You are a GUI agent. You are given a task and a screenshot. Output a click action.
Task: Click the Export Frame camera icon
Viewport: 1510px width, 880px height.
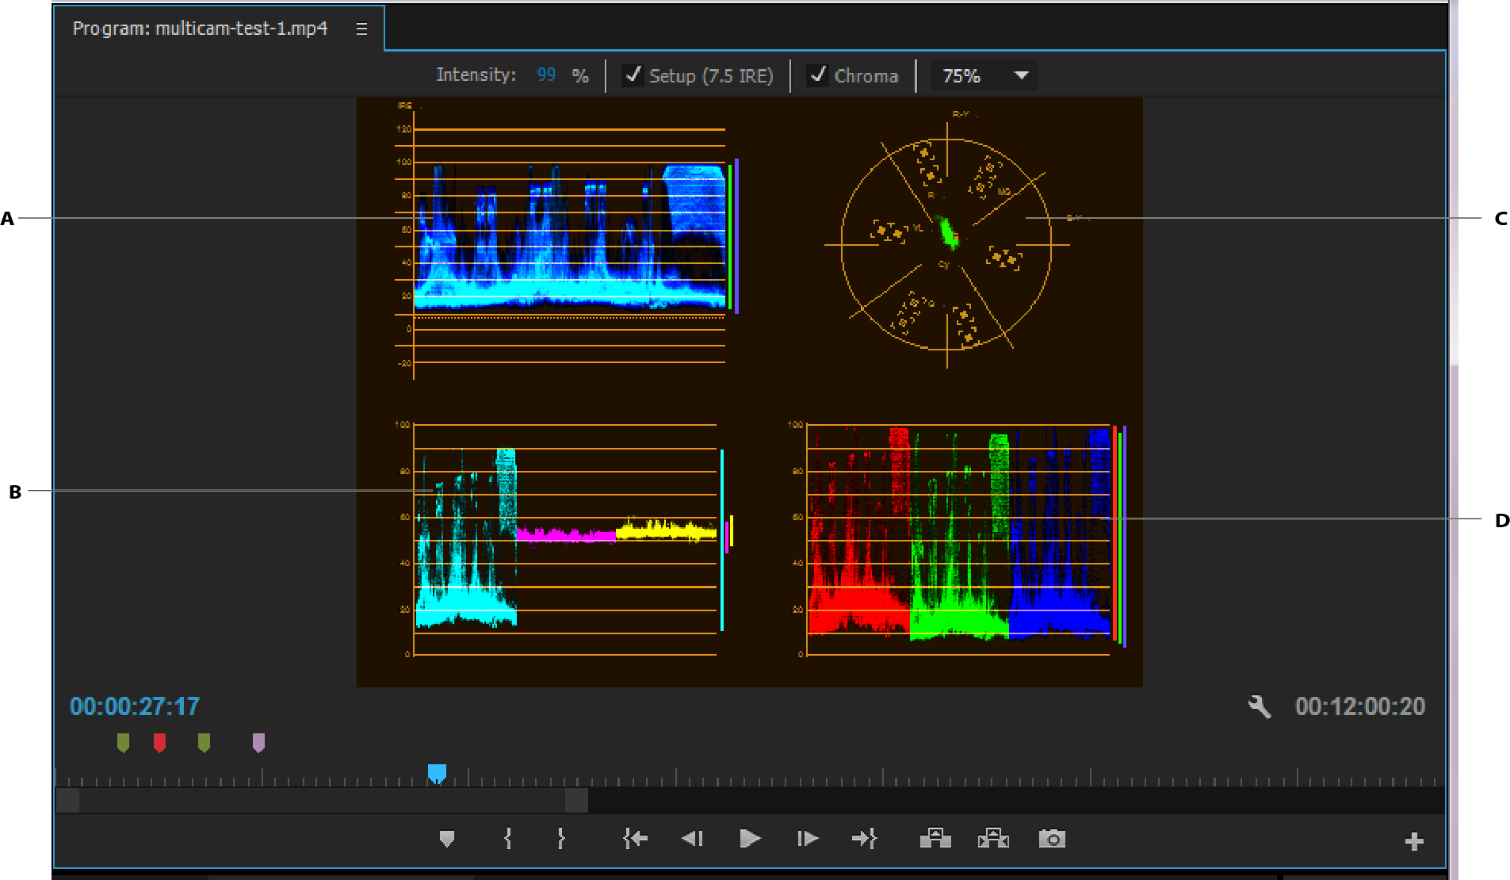1050,838
